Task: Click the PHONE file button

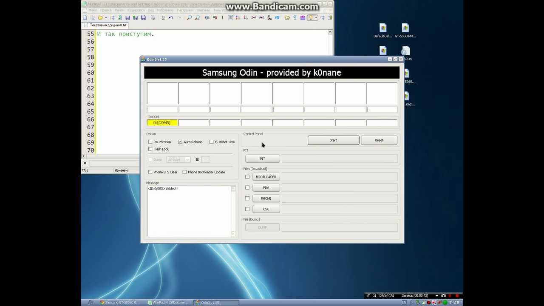Action: coord(266,198)
